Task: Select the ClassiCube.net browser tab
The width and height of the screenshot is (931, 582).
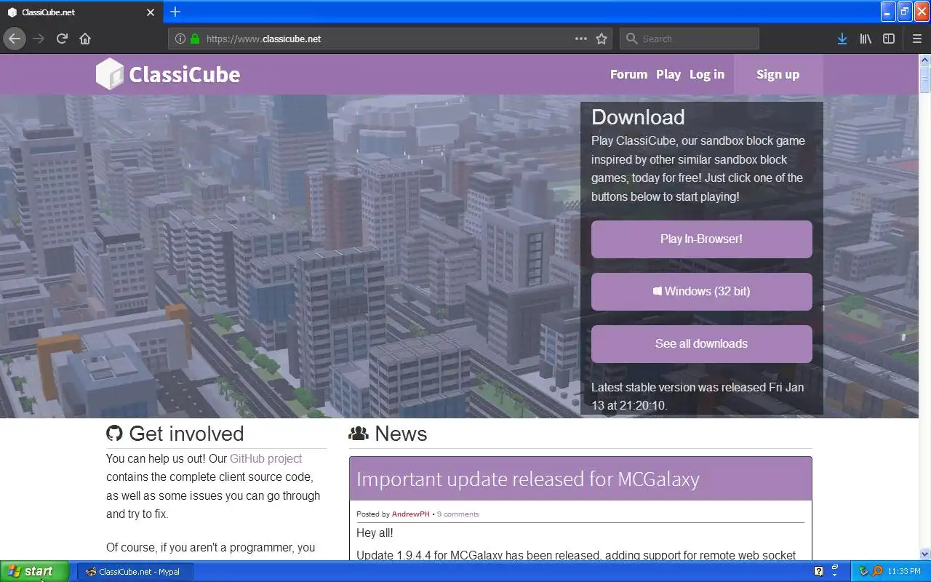Action: pyautogui.click(x=81, y=12)
